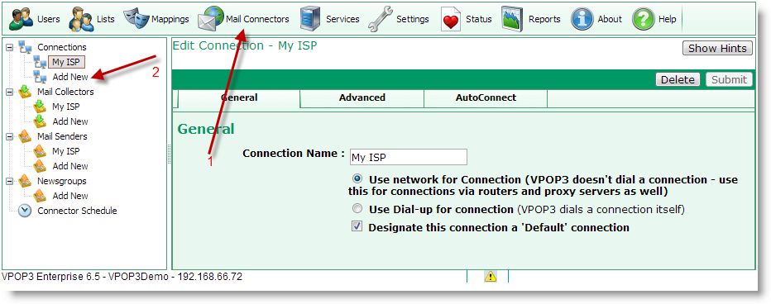Click the Mappings masks icon
The image size is (771, 304).
pos(136,18)
